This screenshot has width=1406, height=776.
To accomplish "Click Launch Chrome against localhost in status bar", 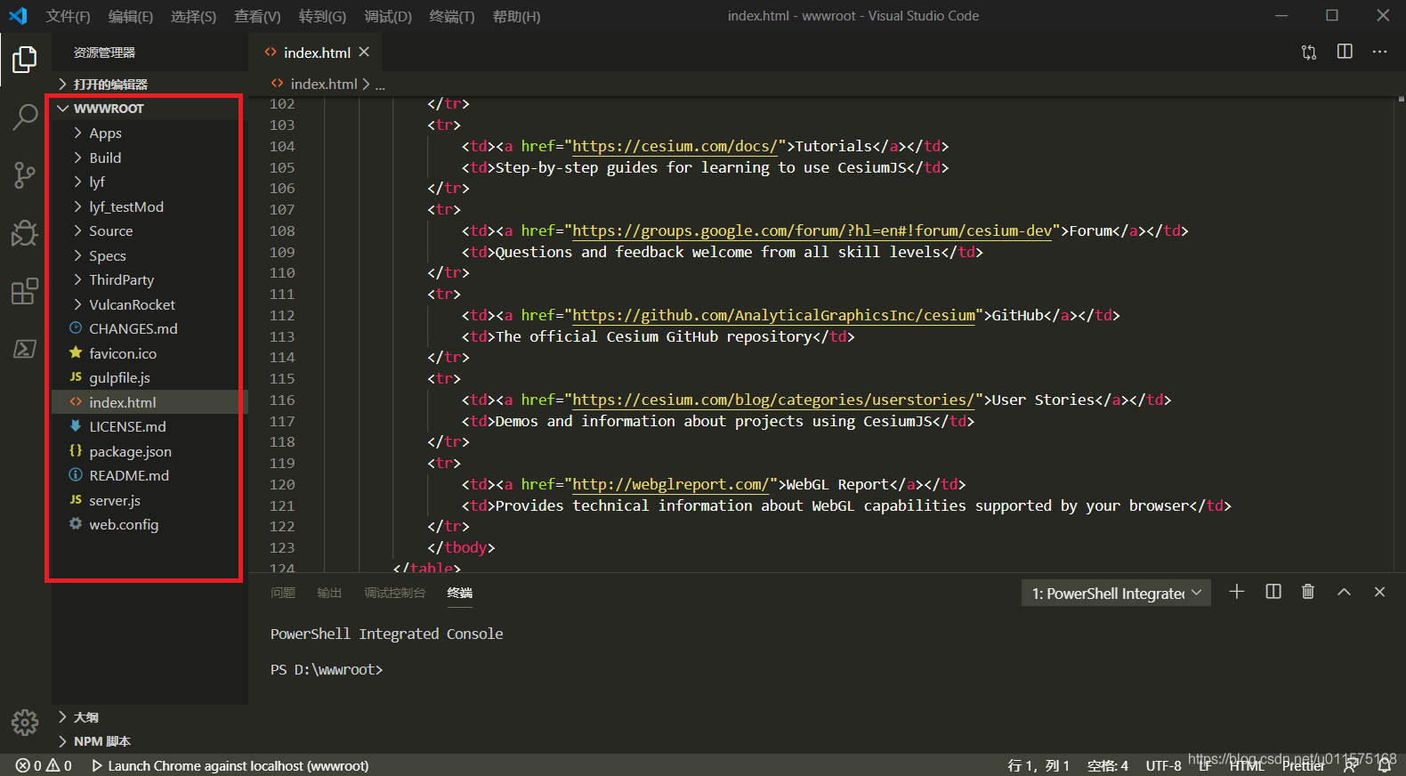I will 230,765.
